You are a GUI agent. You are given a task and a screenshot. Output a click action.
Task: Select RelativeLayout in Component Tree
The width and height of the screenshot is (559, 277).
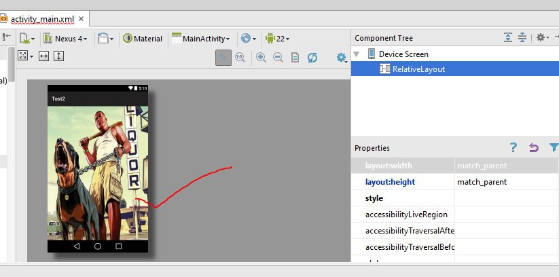click(418, 69)
